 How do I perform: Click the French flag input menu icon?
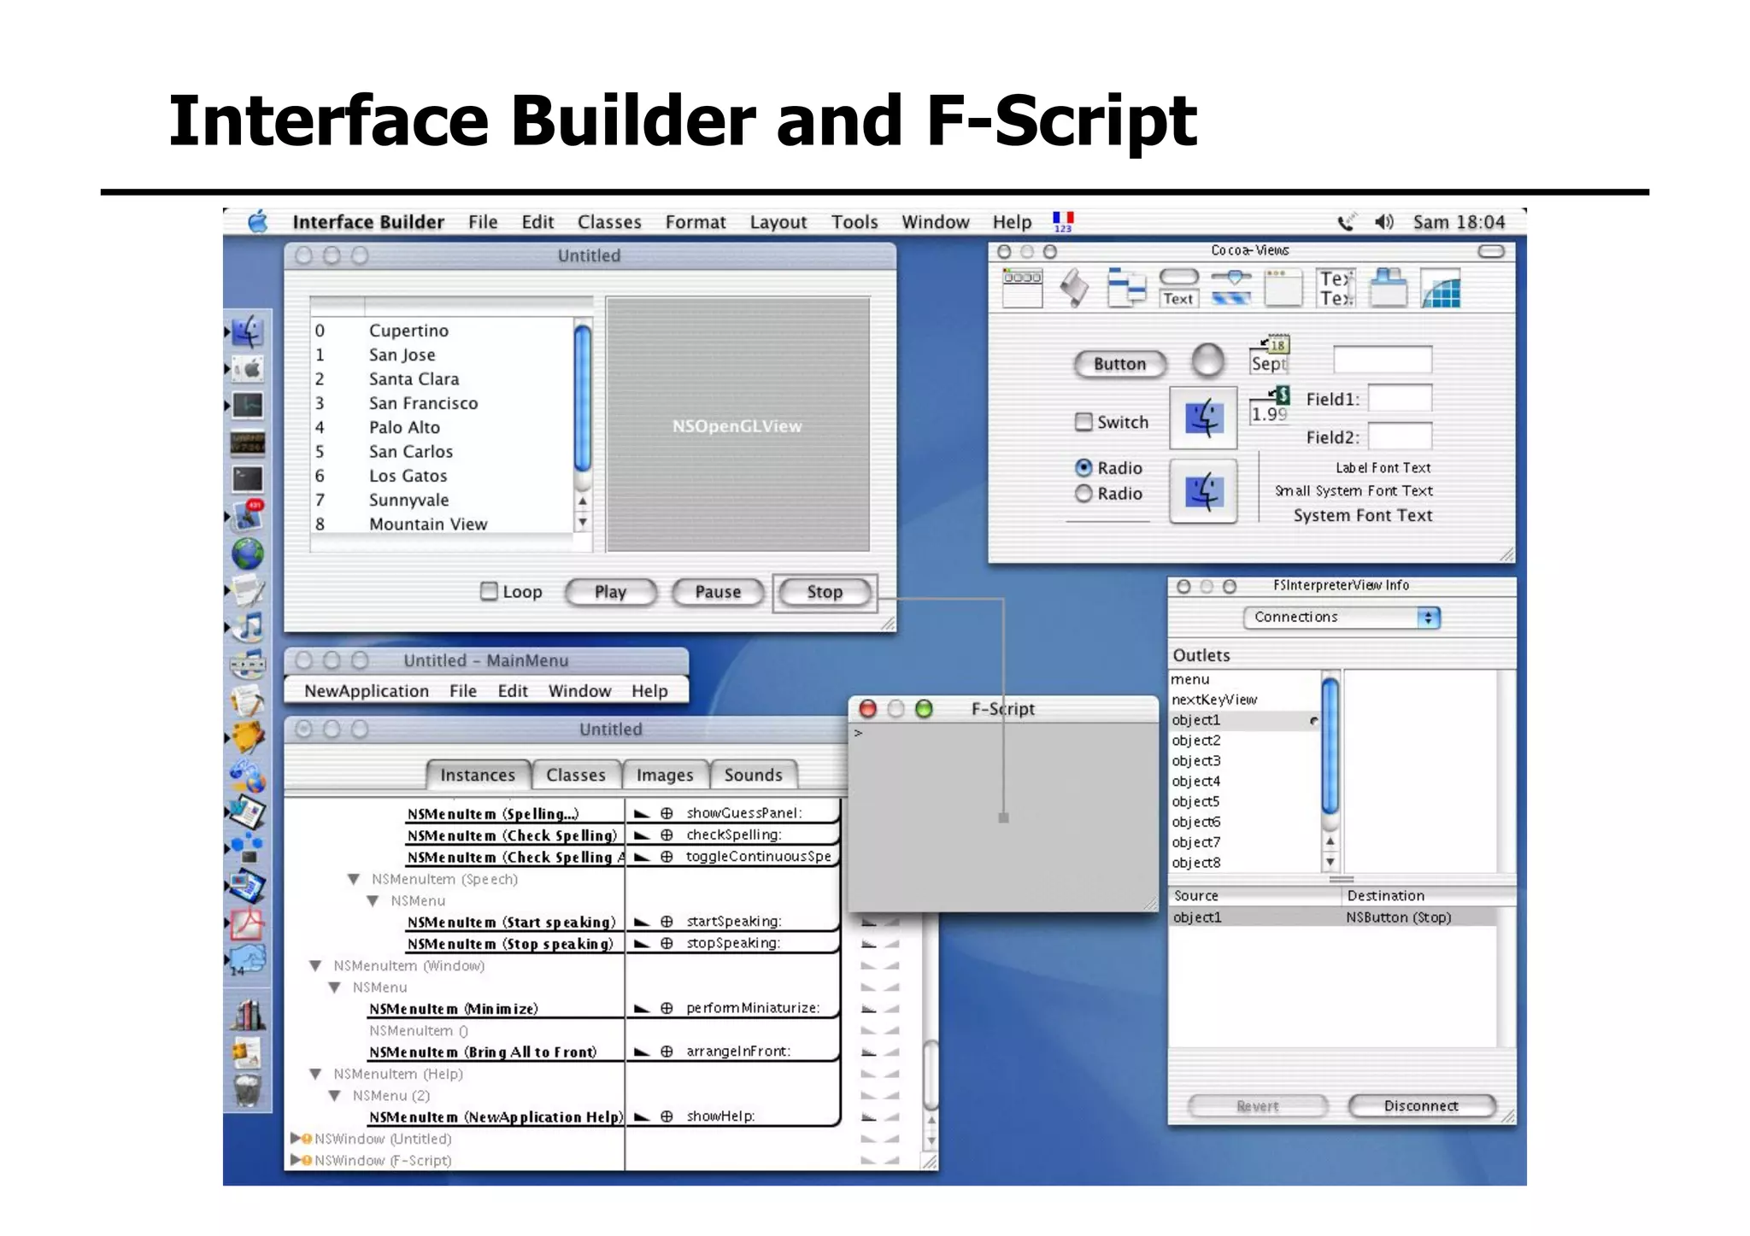tap(1063, 221)
